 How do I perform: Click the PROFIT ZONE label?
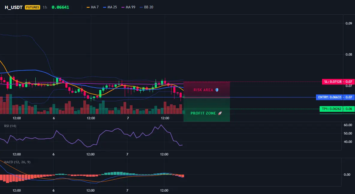coord(203,113)
